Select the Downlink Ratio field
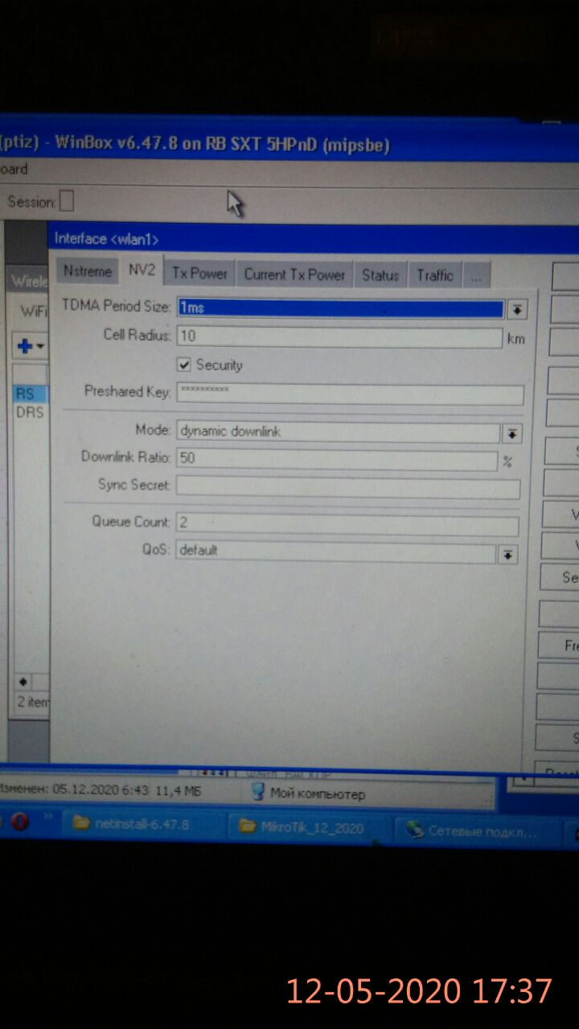The height and width of the screenshot is (1029, 579). coord(337,460)
